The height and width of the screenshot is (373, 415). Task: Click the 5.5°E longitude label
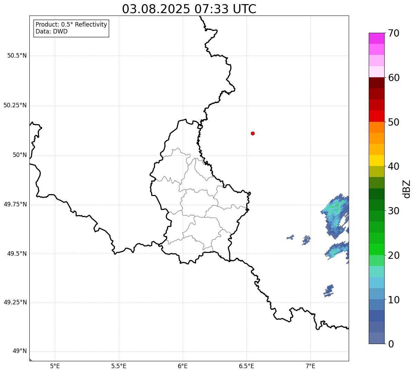tap(119, 366)
